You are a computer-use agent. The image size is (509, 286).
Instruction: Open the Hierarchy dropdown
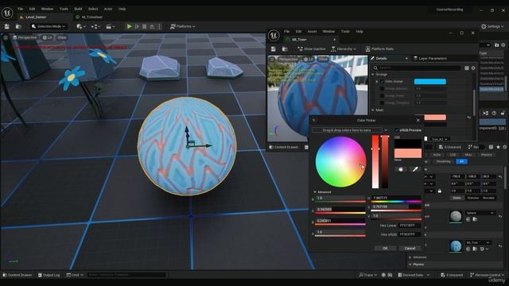click(x=344, y=49)
